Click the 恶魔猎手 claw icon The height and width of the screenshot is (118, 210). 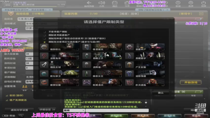point(129,56)
